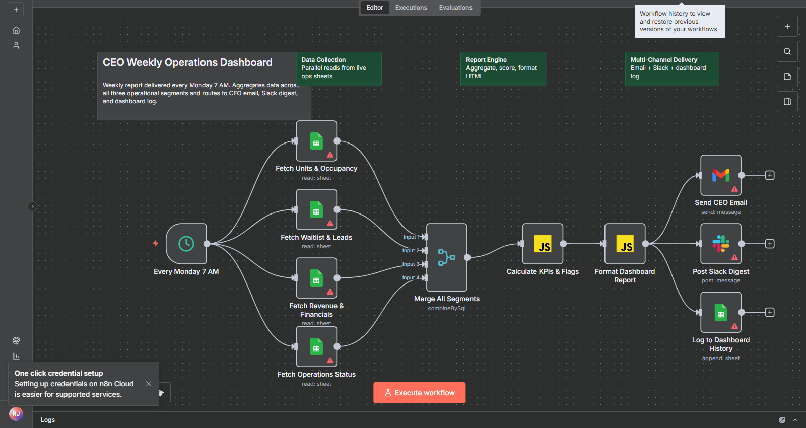Open the node search magnifier button
The width and height of the screenshot is (806, 428).
click(x=787, y=51)
